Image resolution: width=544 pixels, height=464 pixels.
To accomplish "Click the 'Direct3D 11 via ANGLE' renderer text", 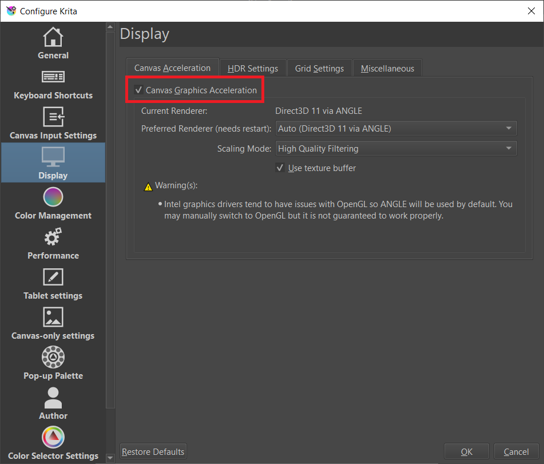I will coord(319,110).
